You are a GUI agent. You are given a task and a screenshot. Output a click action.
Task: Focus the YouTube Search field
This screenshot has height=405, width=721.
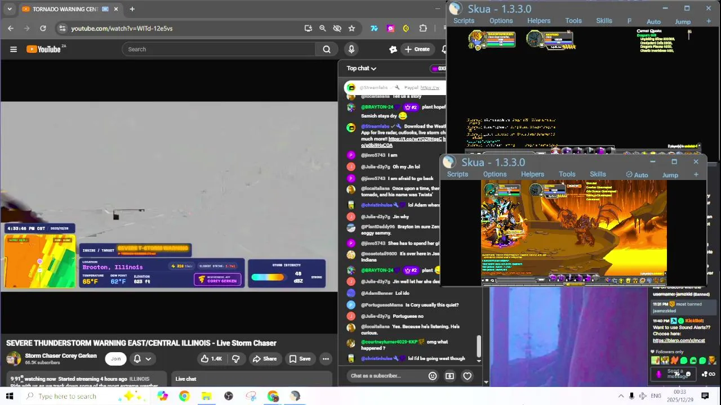[x=220, y=49]
